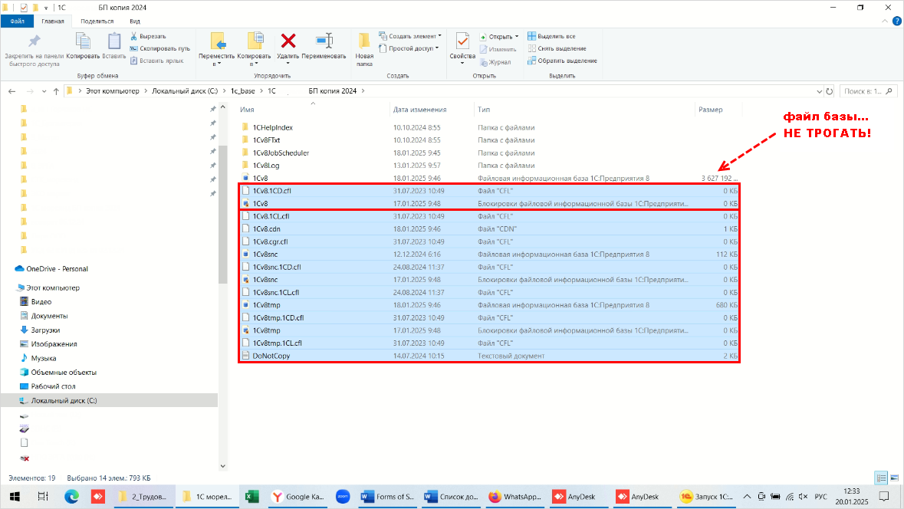Select Документы in navigation pane

coord(49,316)
